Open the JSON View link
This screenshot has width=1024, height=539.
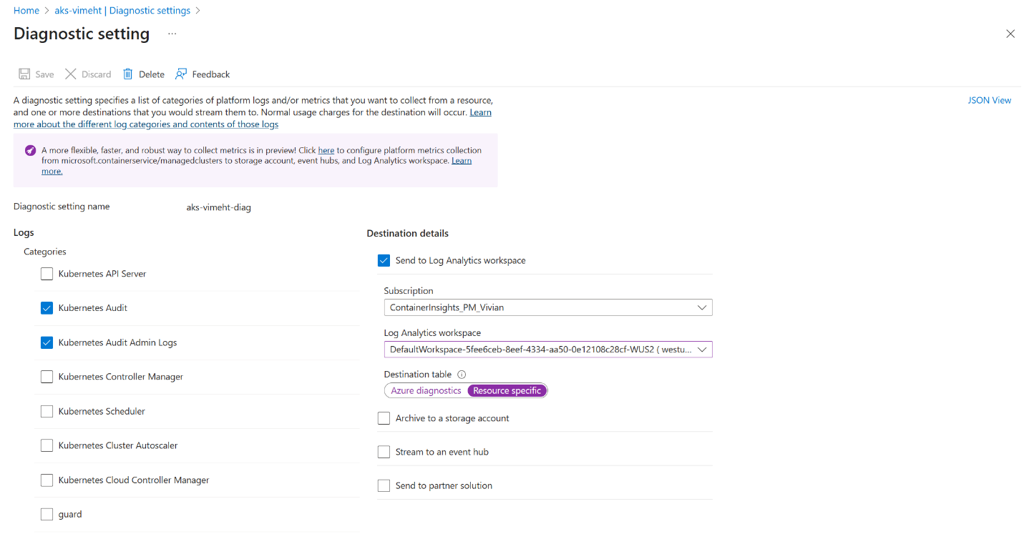coord(989,100)
